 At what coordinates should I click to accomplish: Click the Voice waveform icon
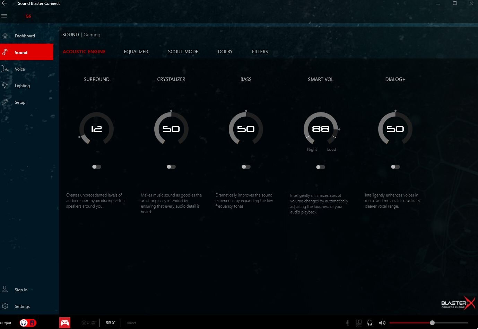[5, 69]
